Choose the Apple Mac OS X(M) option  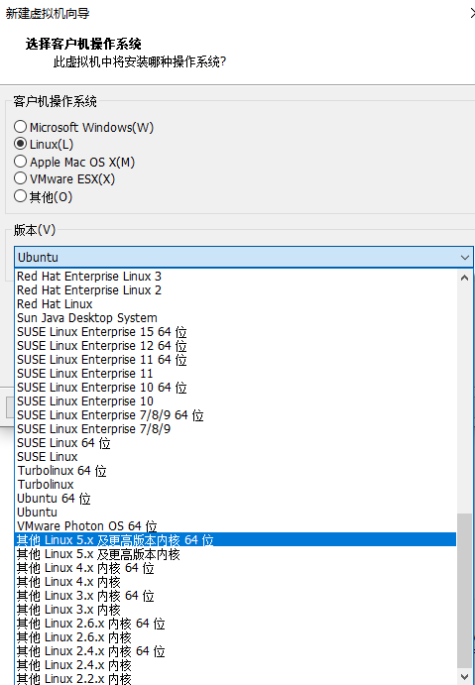(x=20, y=162)
